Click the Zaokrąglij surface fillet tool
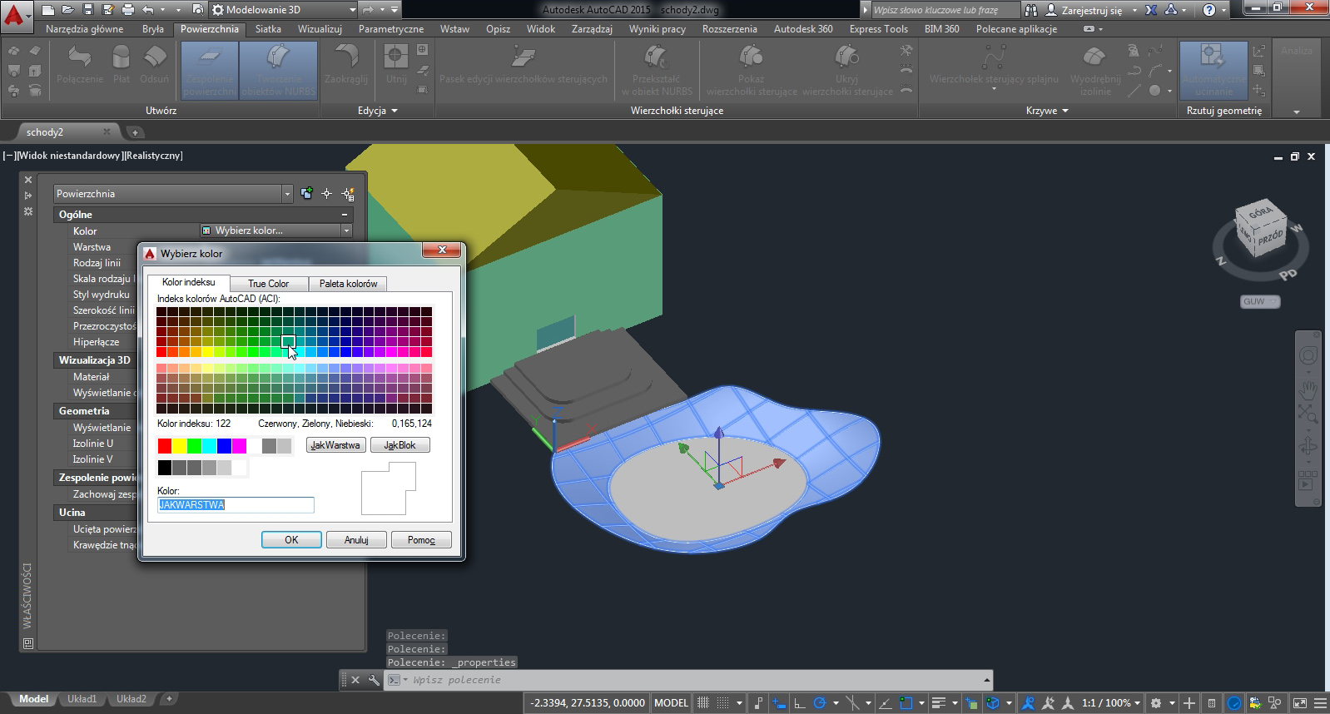This screenshot has width=1330, height=714. [x=345, y=65]
